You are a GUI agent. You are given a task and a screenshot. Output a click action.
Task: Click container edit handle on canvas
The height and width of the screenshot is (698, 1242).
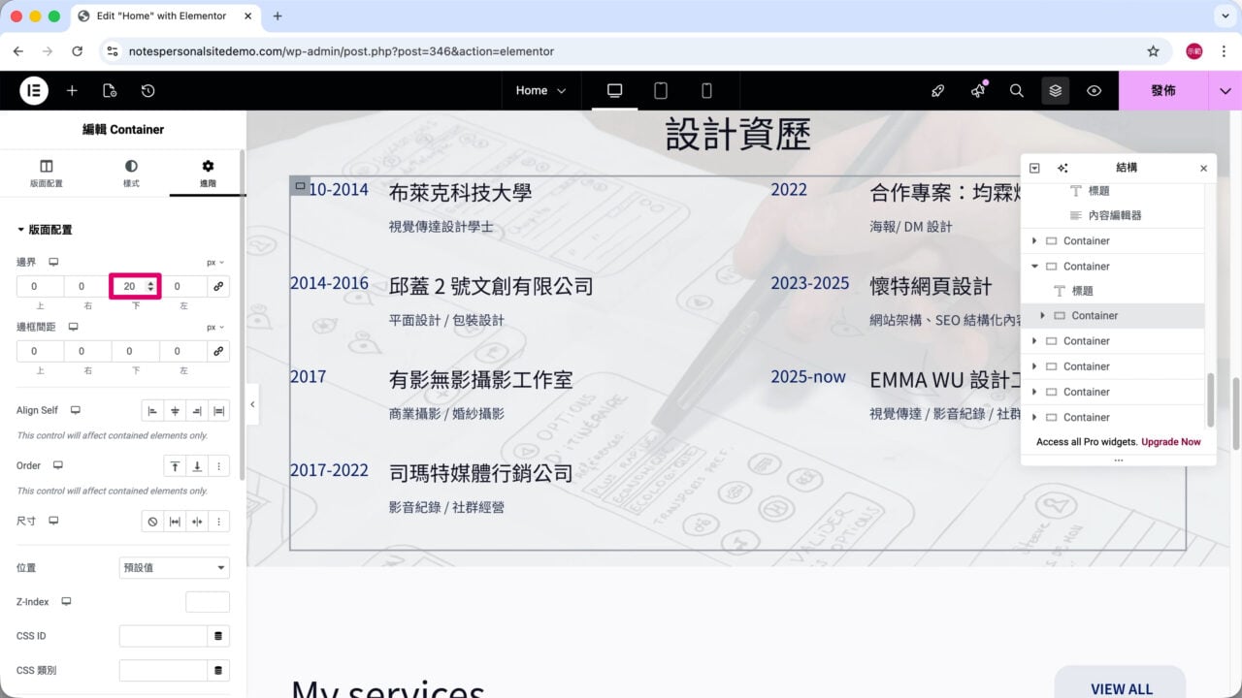(x=300, y=186)
